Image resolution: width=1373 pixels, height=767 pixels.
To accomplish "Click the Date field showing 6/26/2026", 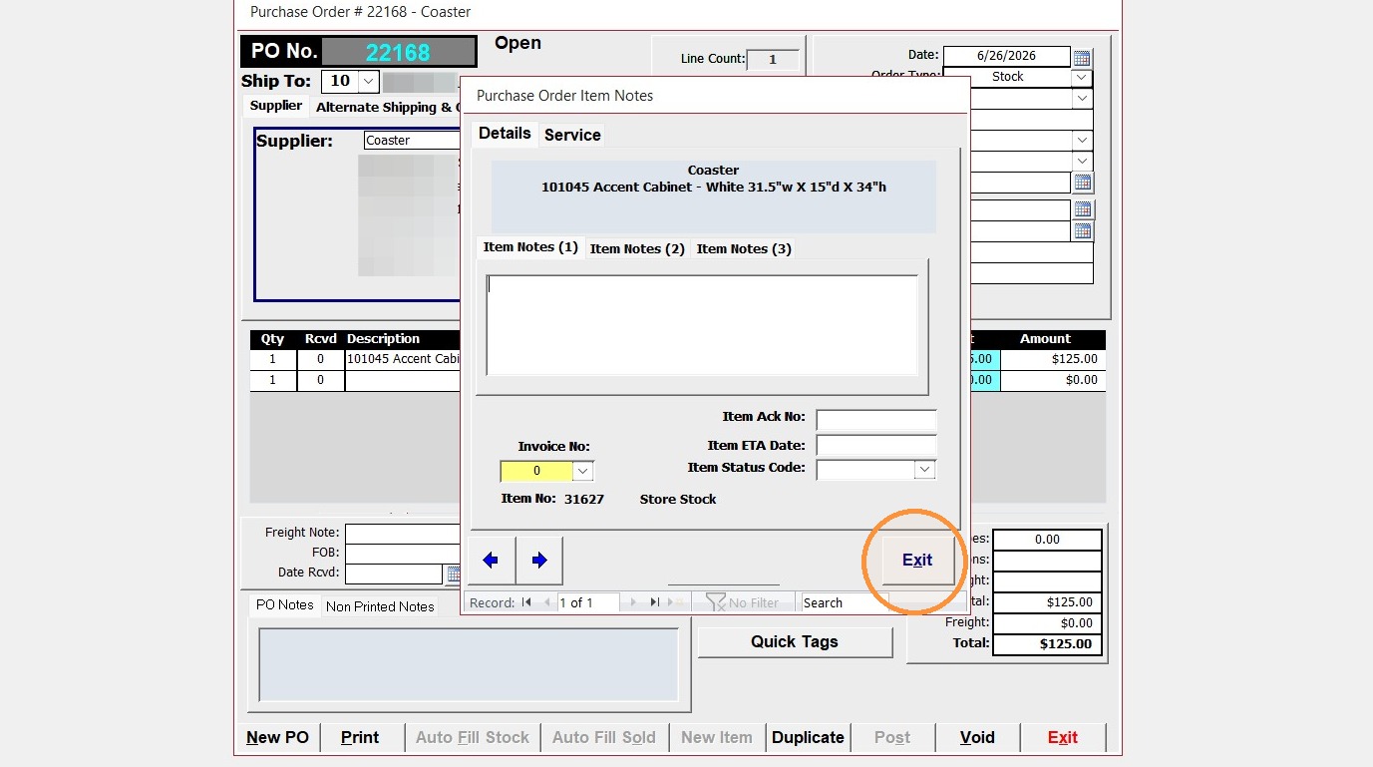I will (x=1006, y=57).
